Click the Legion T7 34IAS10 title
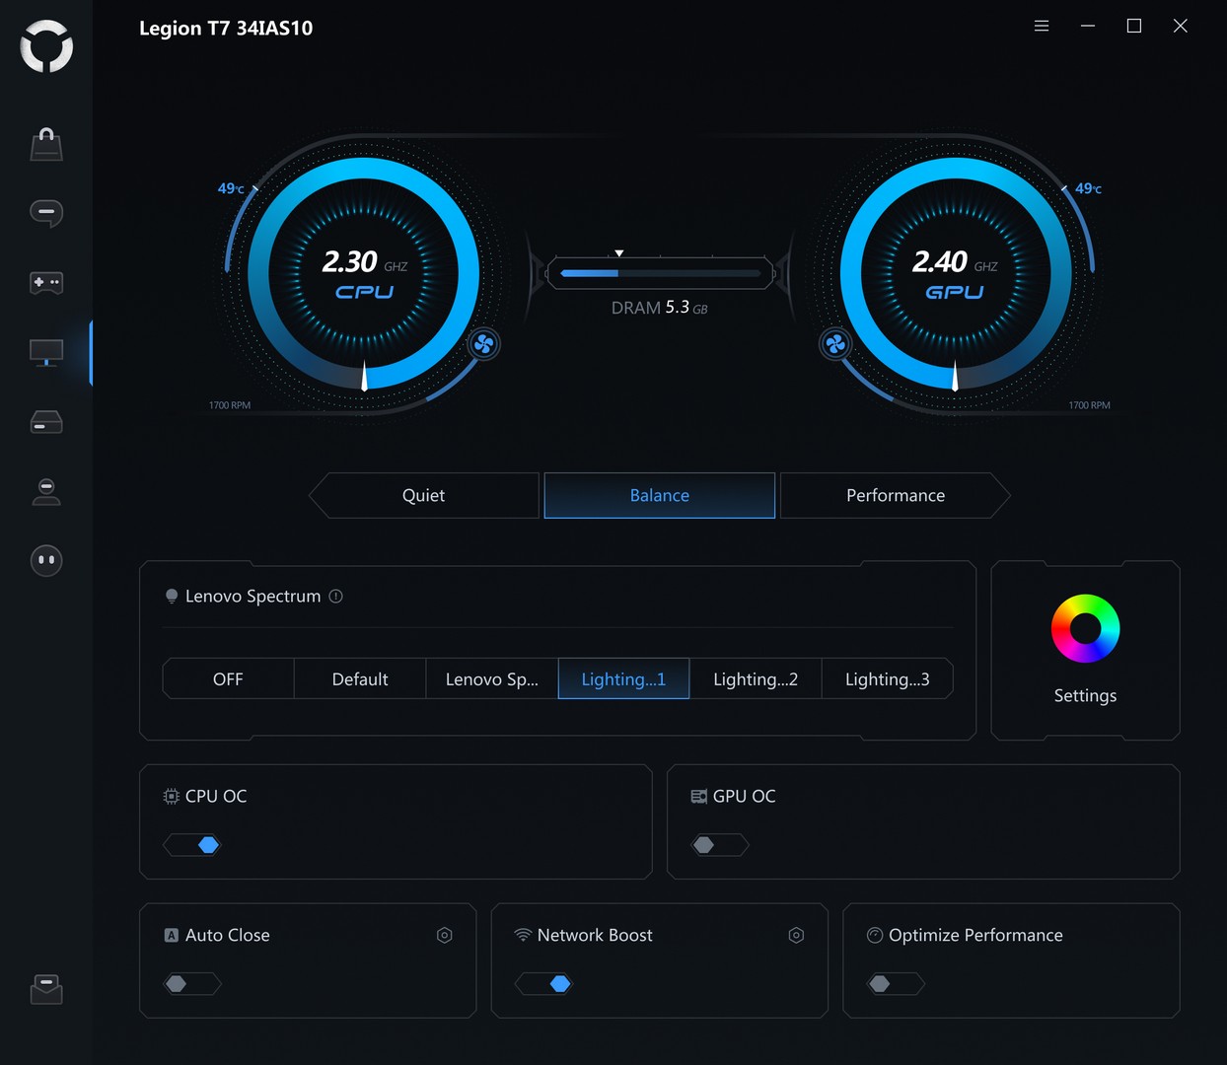1227x1065 pixels. click(226, 28)
